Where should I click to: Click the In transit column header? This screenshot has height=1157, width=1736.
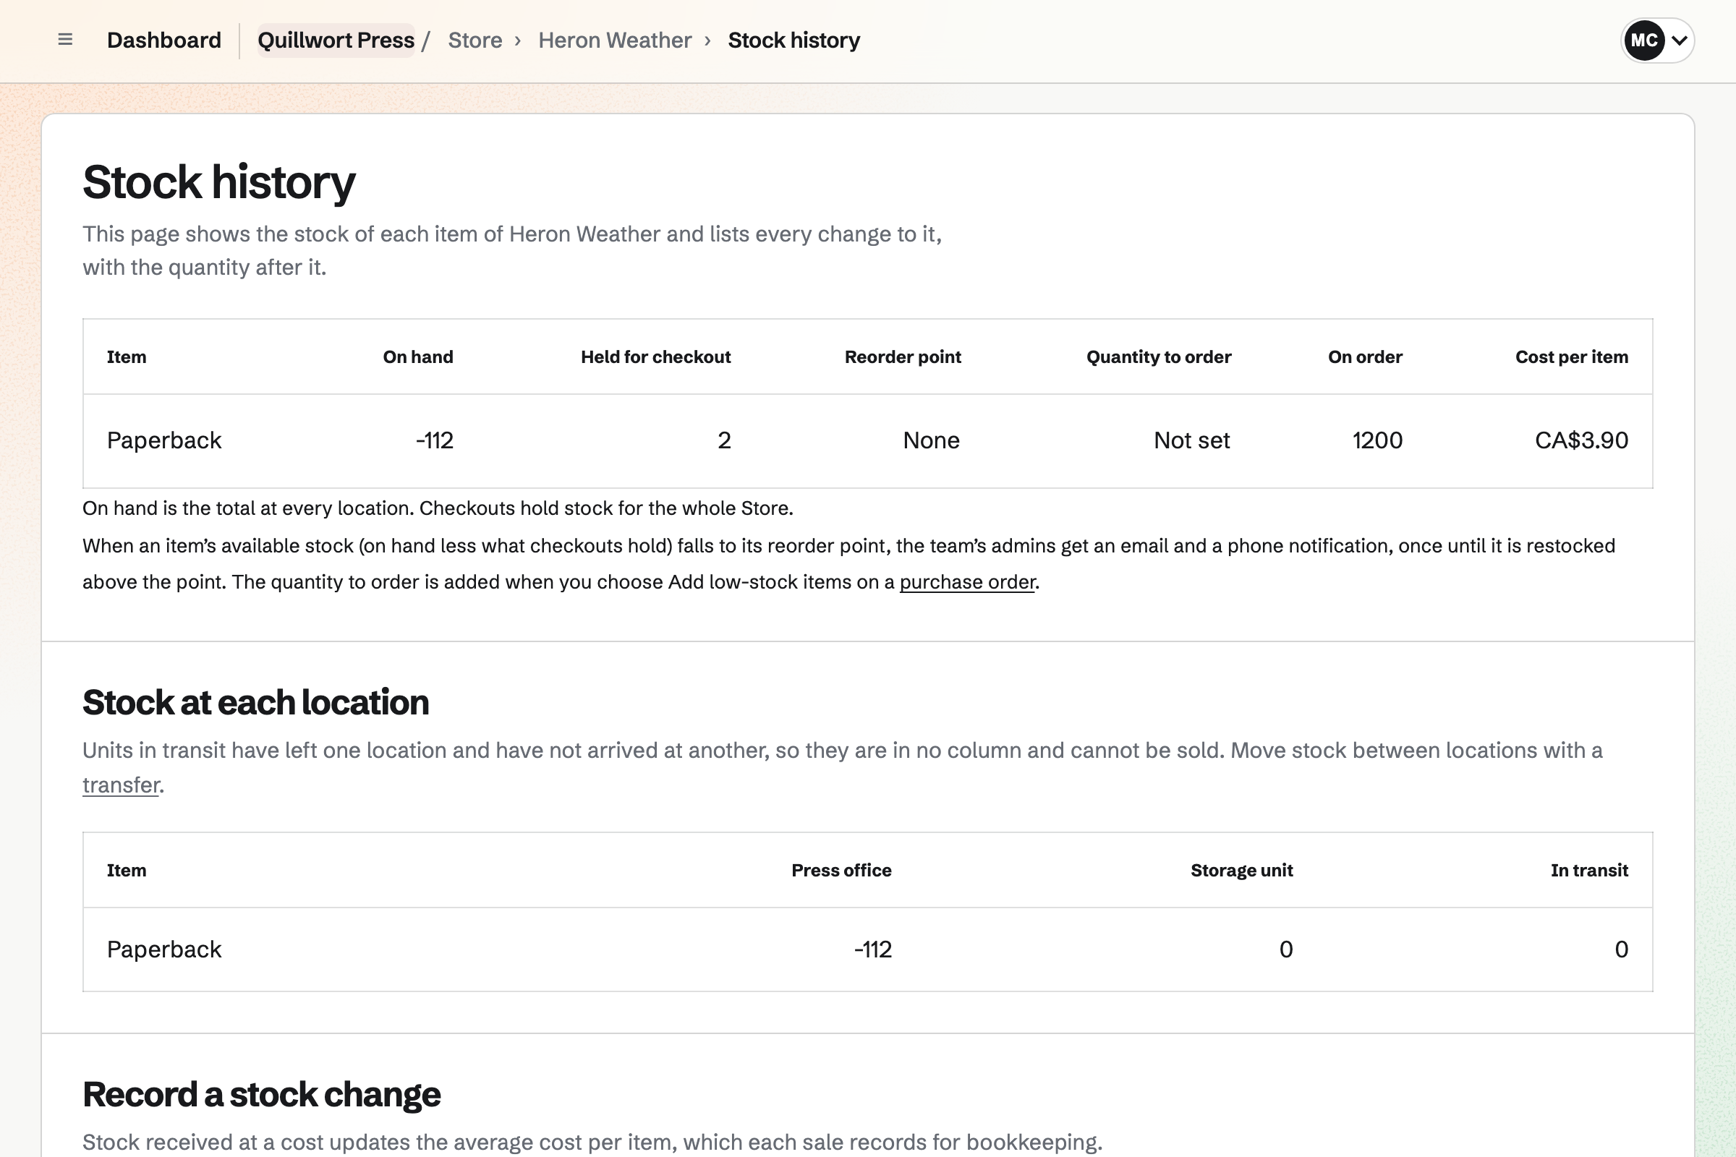(x=1589, y=871)
